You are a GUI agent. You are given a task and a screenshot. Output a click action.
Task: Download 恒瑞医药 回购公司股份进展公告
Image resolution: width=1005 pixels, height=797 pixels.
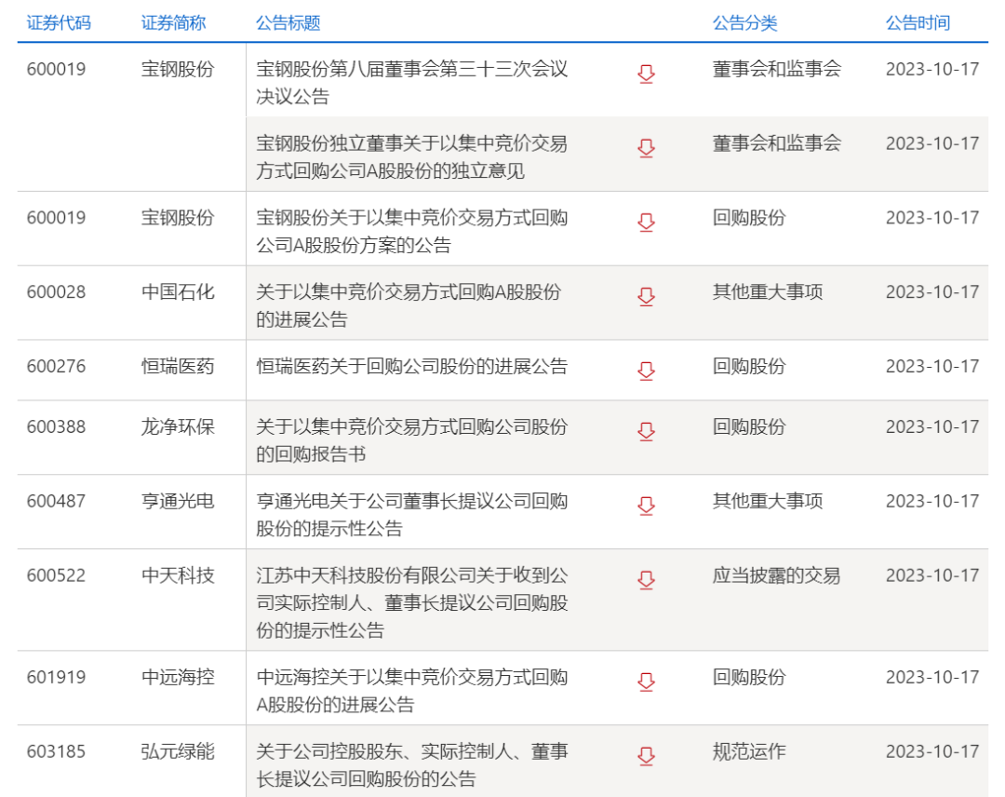[x=646, y=371]
